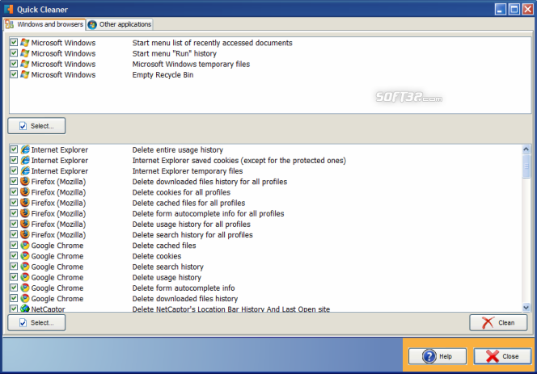Click Chrome icon in Delete cookies row
The height and width of the screenshot is (374, 537).
24,255
